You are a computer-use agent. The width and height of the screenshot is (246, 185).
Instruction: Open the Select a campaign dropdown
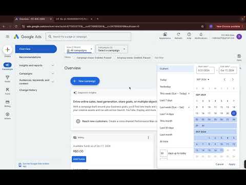click(x=112, y=49)
